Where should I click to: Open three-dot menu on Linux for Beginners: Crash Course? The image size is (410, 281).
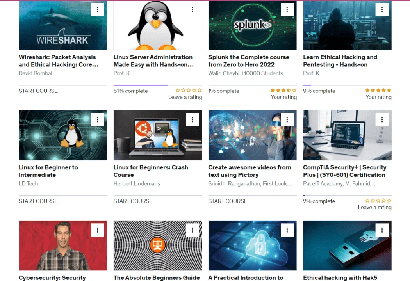[x=193, y=120]
